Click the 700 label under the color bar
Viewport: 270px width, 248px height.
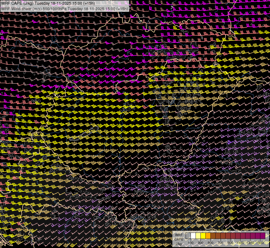click(220, 243)
